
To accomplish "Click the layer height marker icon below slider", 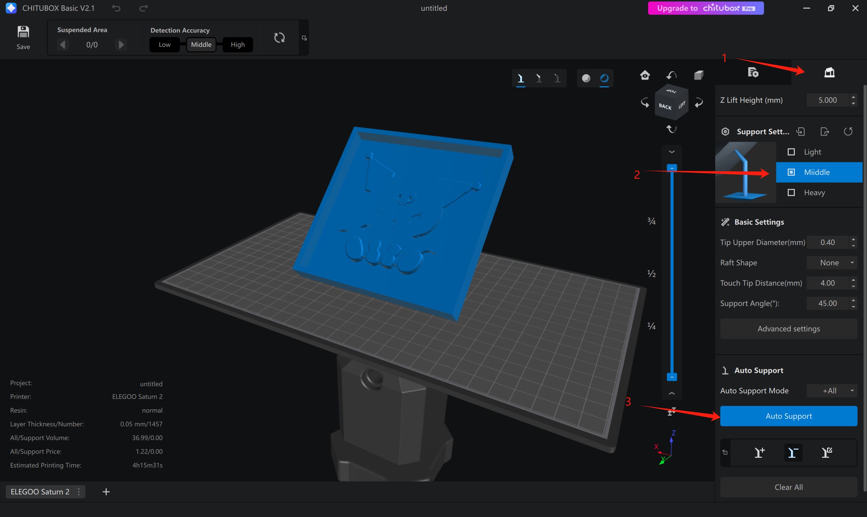I will click(672, 411).
